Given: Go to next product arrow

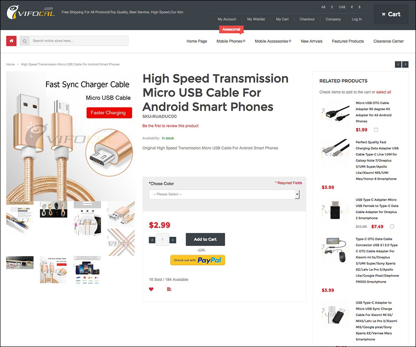Looking at the screenshot, I should point(405,64).
